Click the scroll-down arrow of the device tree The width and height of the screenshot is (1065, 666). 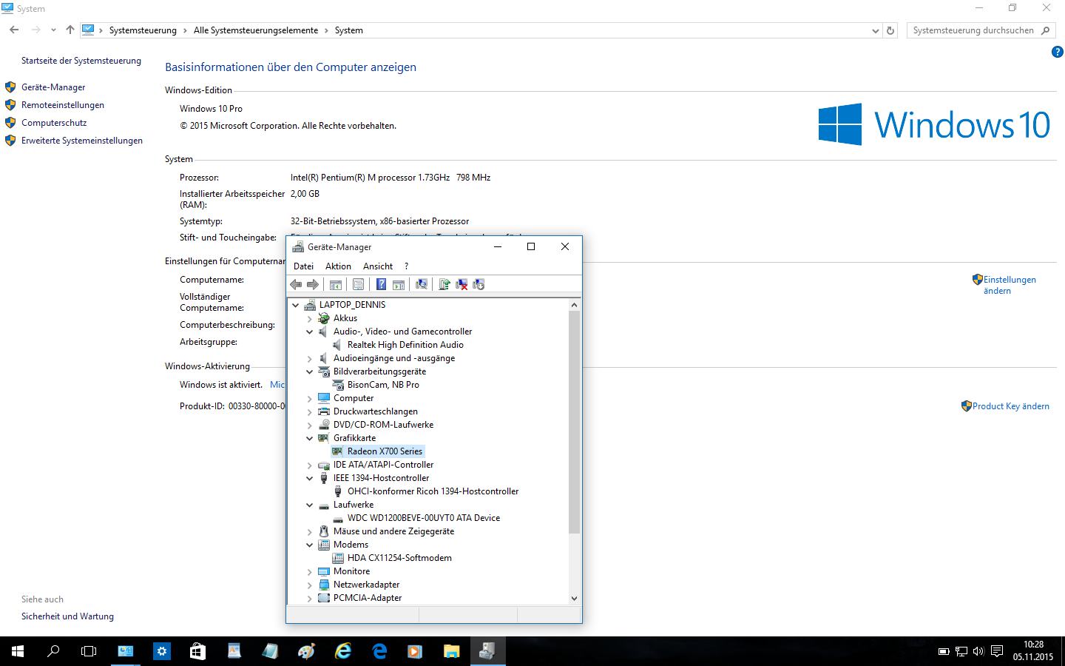click(574, 599)
